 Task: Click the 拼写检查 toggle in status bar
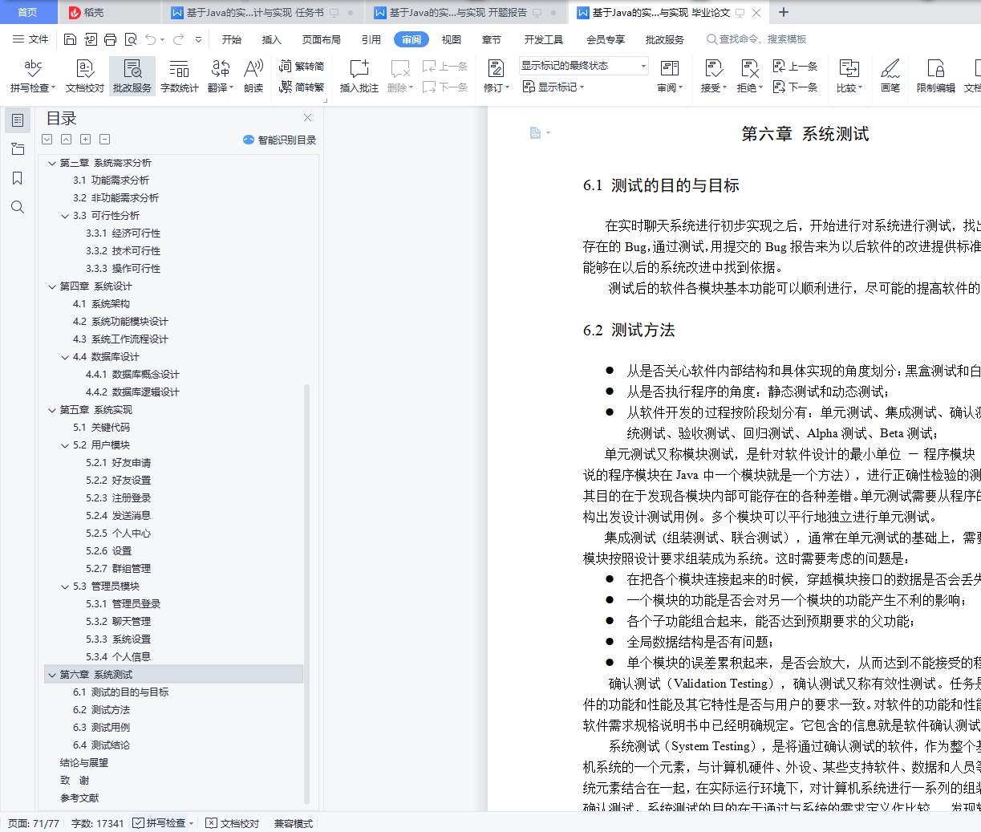point(164,823)
